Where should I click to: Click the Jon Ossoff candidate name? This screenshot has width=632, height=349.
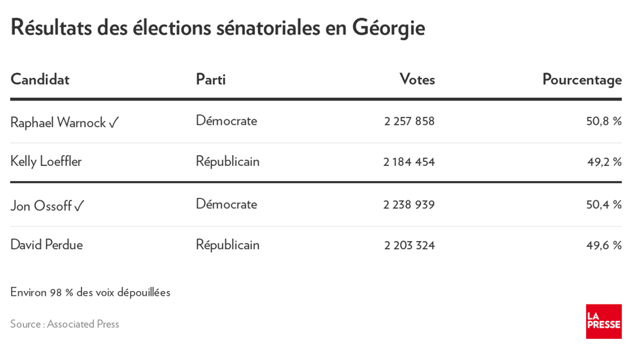41,206
